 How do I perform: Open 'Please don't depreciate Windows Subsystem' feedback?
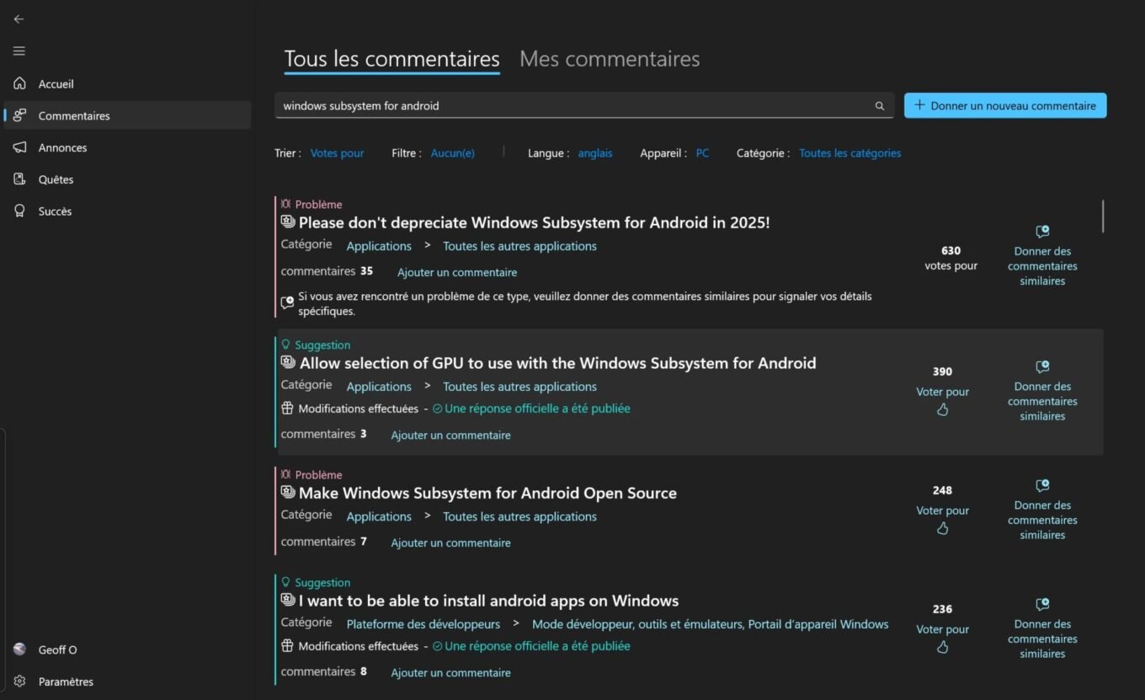pyautogui.click(x=534, y=222)
